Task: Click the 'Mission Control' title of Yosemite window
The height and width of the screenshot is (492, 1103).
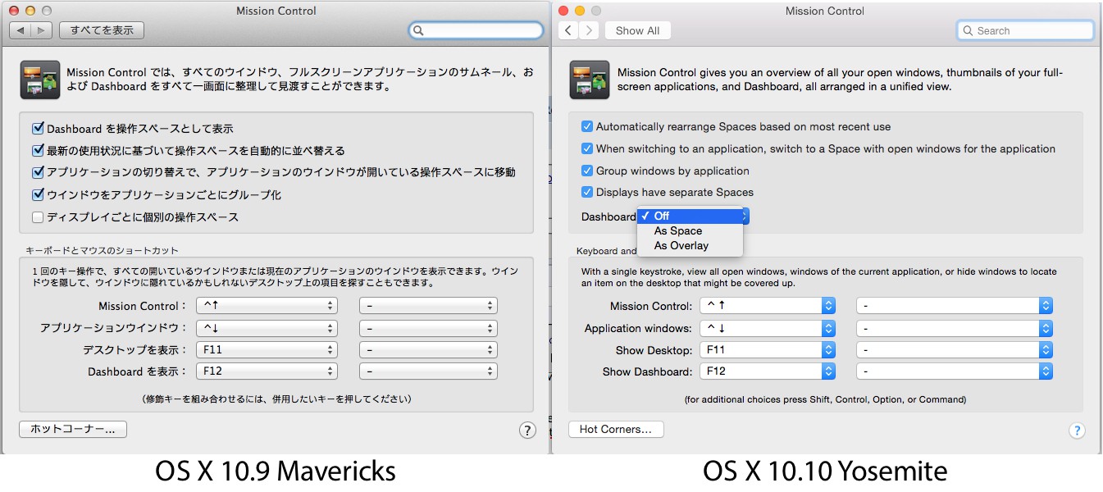Action: [x=824, y=11]
